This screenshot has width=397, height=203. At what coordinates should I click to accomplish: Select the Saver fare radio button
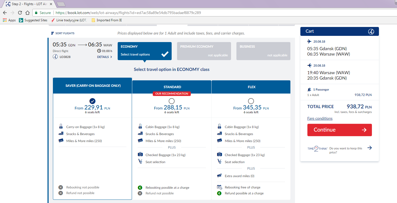[92, 101]
